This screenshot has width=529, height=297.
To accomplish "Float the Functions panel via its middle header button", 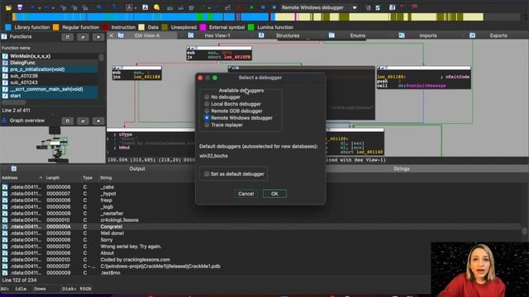I will point(83,36).
